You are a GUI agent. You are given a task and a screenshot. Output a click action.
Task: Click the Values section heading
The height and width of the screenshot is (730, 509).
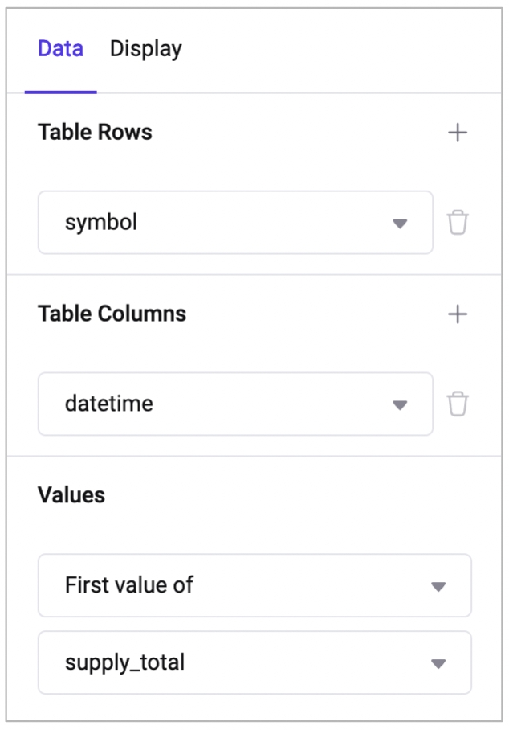coord(71,495)
